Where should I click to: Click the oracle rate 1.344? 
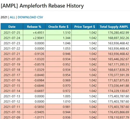click(67, 38)
